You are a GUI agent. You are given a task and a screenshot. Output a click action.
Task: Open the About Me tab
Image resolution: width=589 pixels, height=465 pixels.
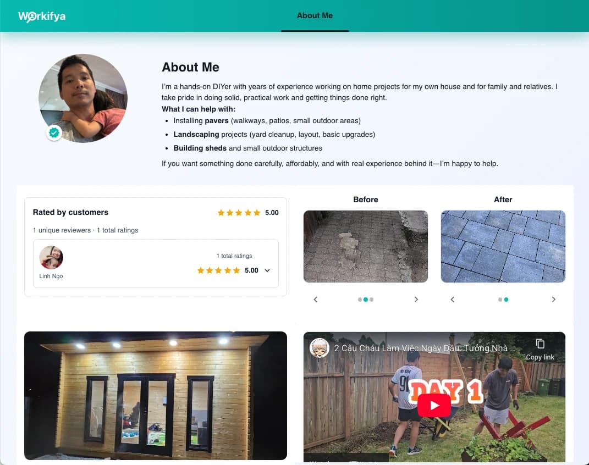(x=315, y=16)
